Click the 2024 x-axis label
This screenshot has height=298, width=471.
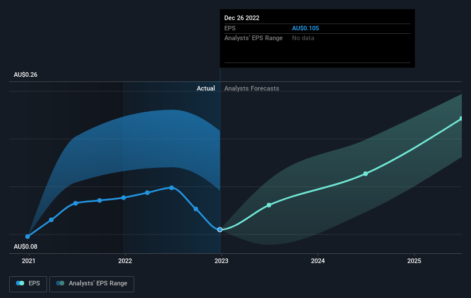click(318, 261)
